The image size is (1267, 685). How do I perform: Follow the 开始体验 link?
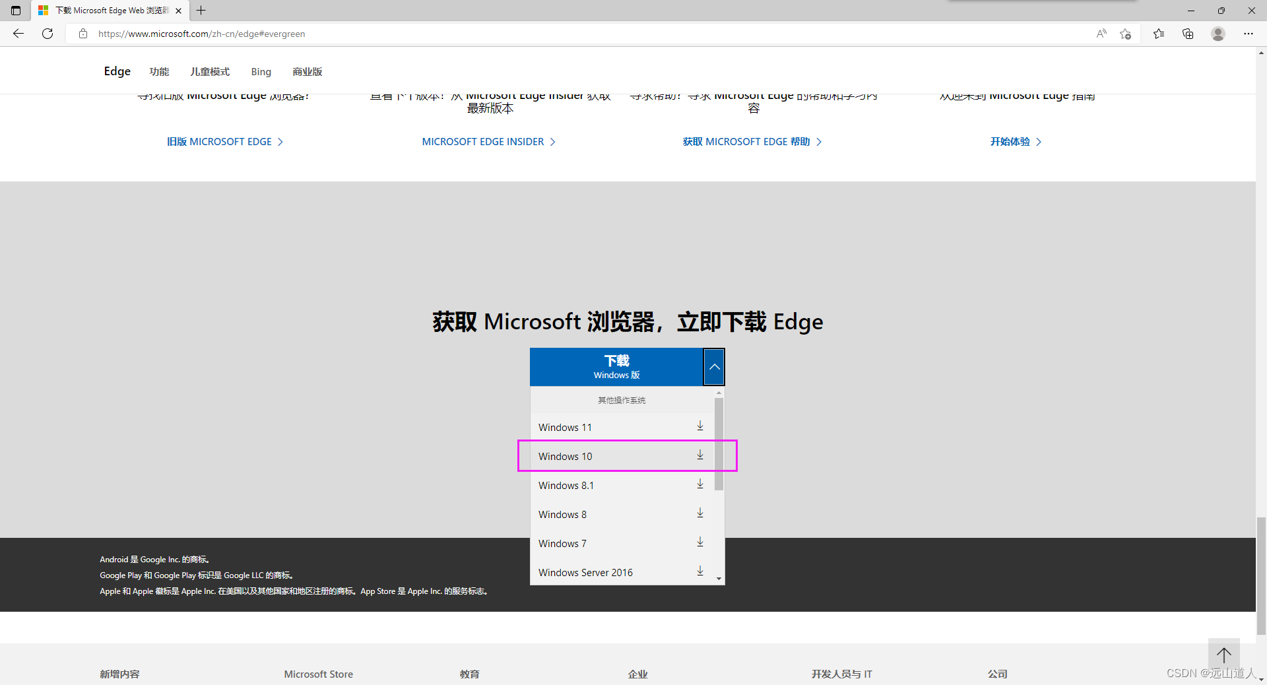pos(1016,142)
